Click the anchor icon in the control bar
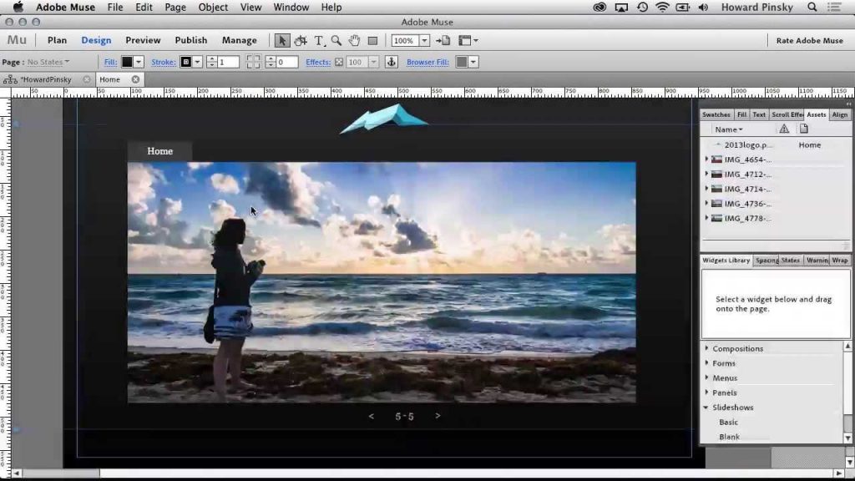 click(390, 62)
